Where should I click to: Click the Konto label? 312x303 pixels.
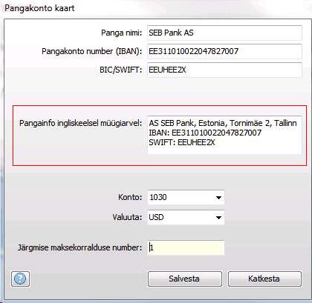click(130, 197)
